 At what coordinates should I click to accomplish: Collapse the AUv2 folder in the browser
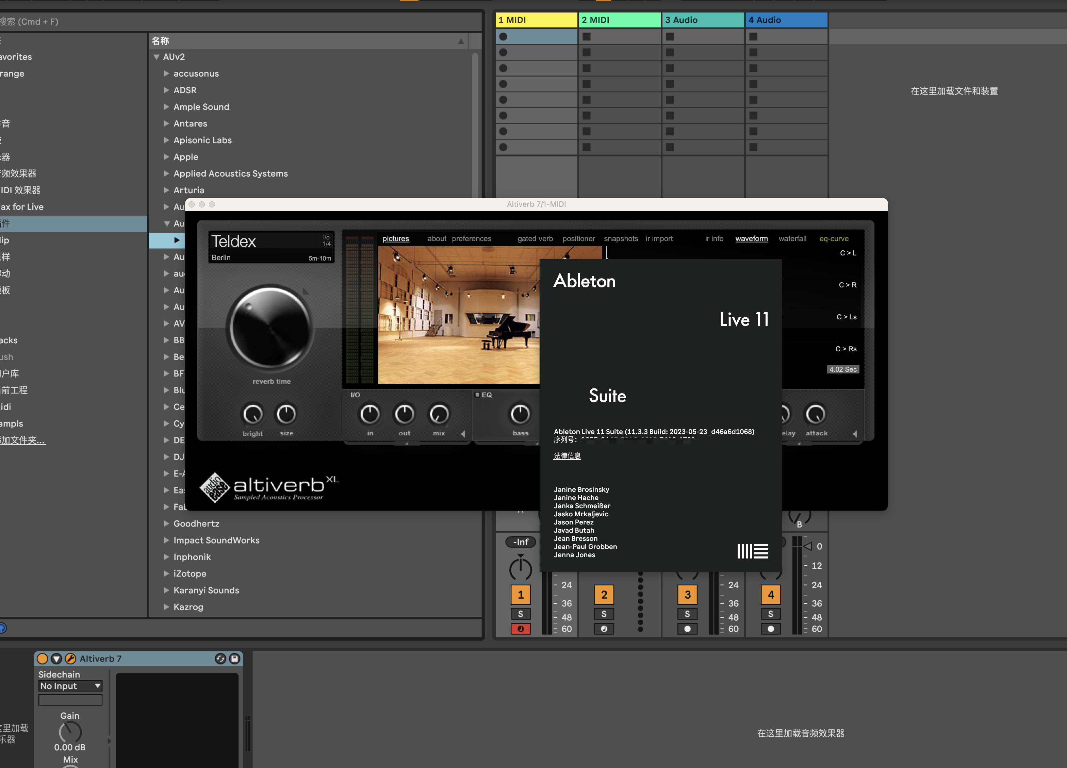pyautogui.click(x=156, y=57)
